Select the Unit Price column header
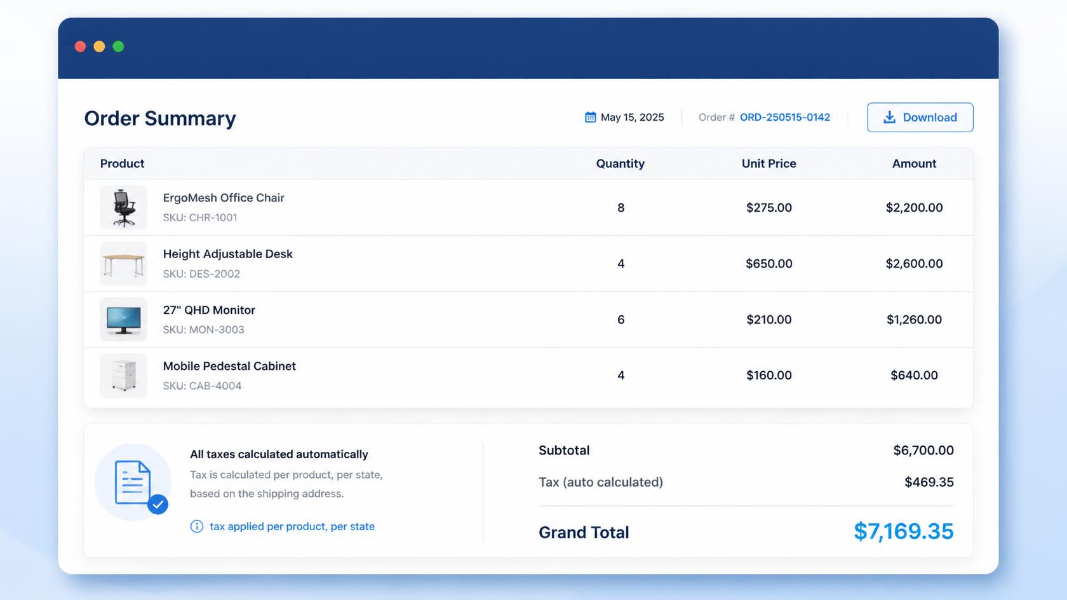 click(768, 163)
